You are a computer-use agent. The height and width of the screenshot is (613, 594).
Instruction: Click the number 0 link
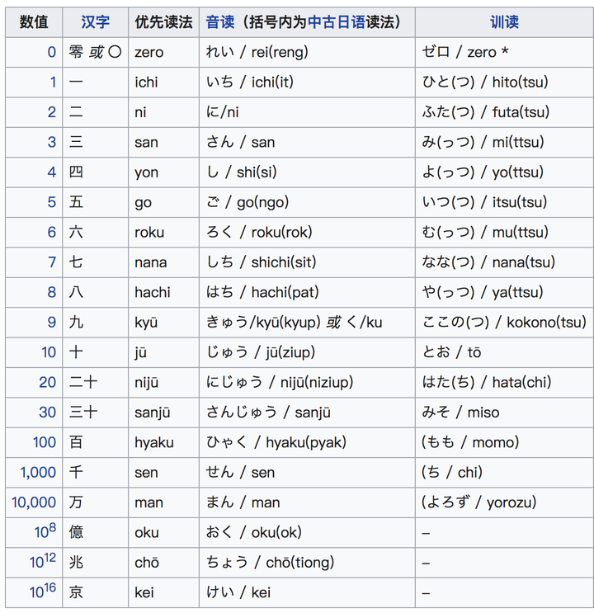point(52,52)
